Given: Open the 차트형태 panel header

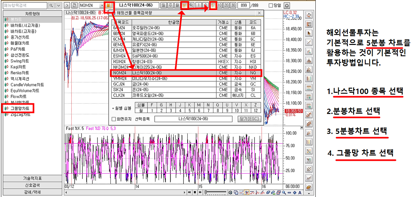Looking at the screenshot, I should (32, 14).
